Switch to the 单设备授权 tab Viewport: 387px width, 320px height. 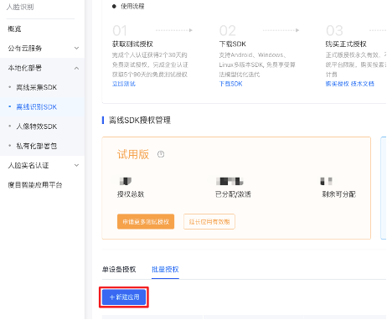point(119,270)
